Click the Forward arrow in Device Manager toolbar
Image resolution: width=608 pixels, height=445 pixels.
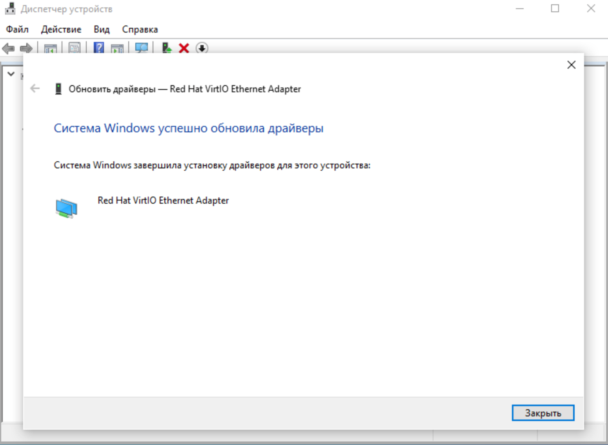pos(26,48)
